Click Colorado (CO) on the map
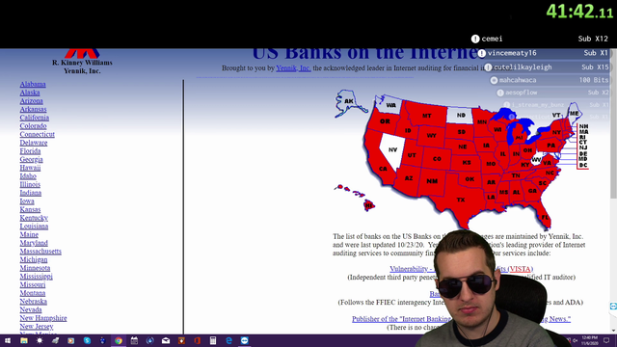Viewport: 617px width, 347px height. 437,159
